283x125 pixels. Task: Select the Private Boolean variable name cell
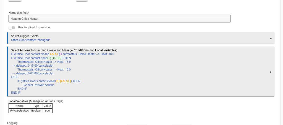point(19,111)
